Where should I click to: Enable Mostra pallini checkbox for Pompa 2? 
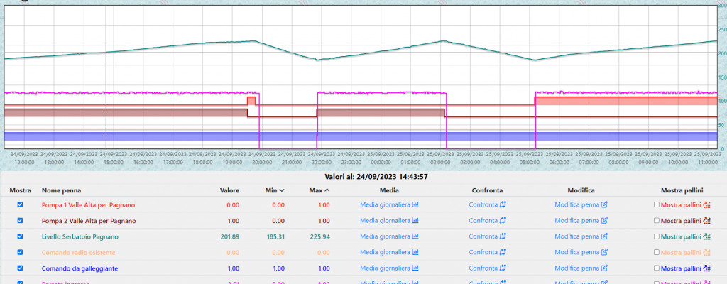pyautogui.click(x=656, y=220)
